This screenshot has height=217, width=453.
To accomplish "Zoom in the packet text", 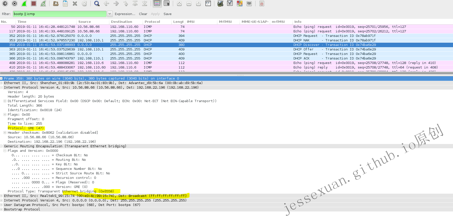I will tap(179, 4).
